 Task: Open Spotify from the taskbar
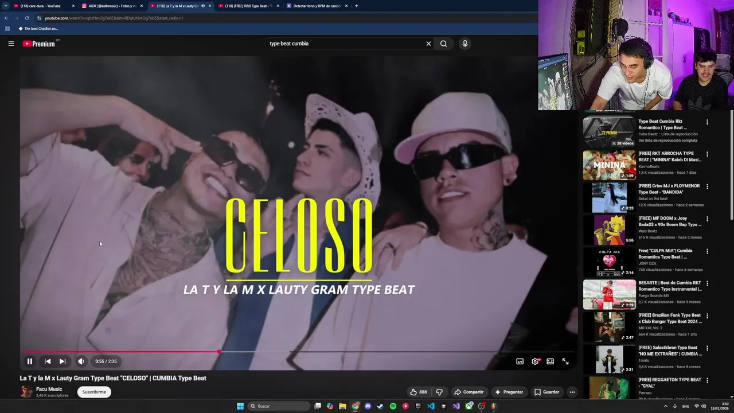tap(393, 406)
